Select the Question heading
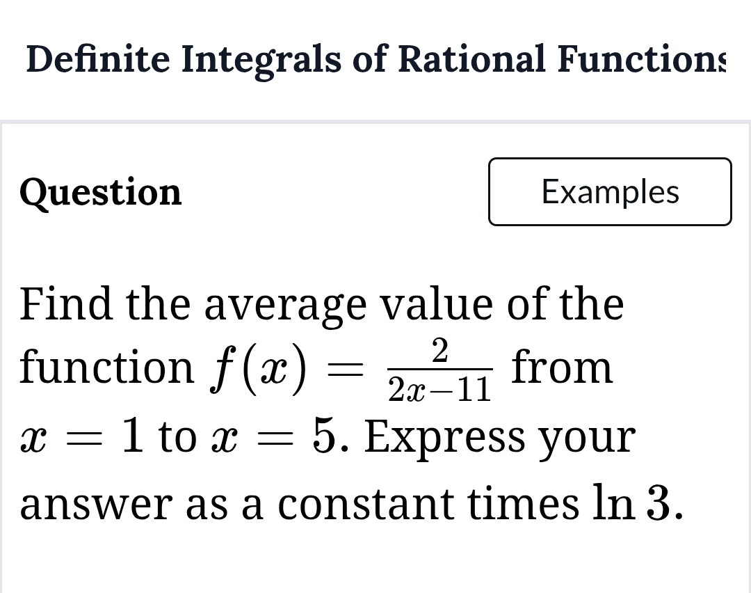This screenshot has height=593, width=751. coord(100,192)
